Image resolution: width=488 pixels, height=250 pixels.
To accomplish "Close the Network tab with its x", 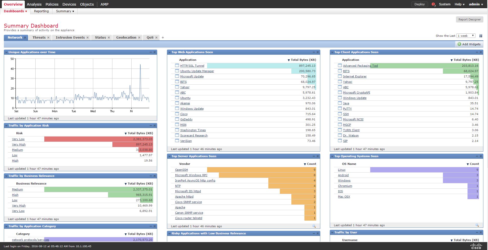I will coord(25,38).
